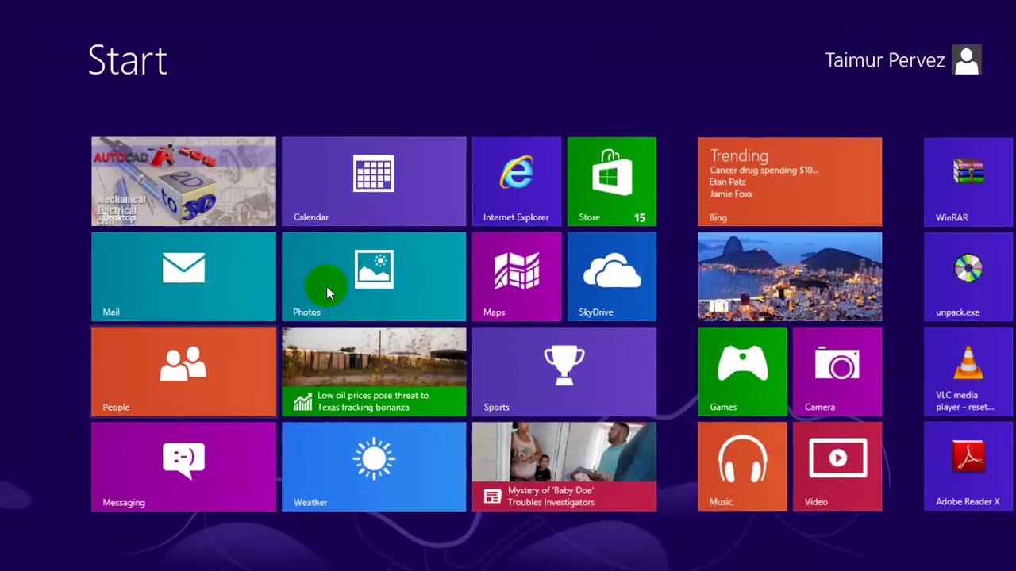Launch the Adobe Reader X tile

[x=968, y=467]
